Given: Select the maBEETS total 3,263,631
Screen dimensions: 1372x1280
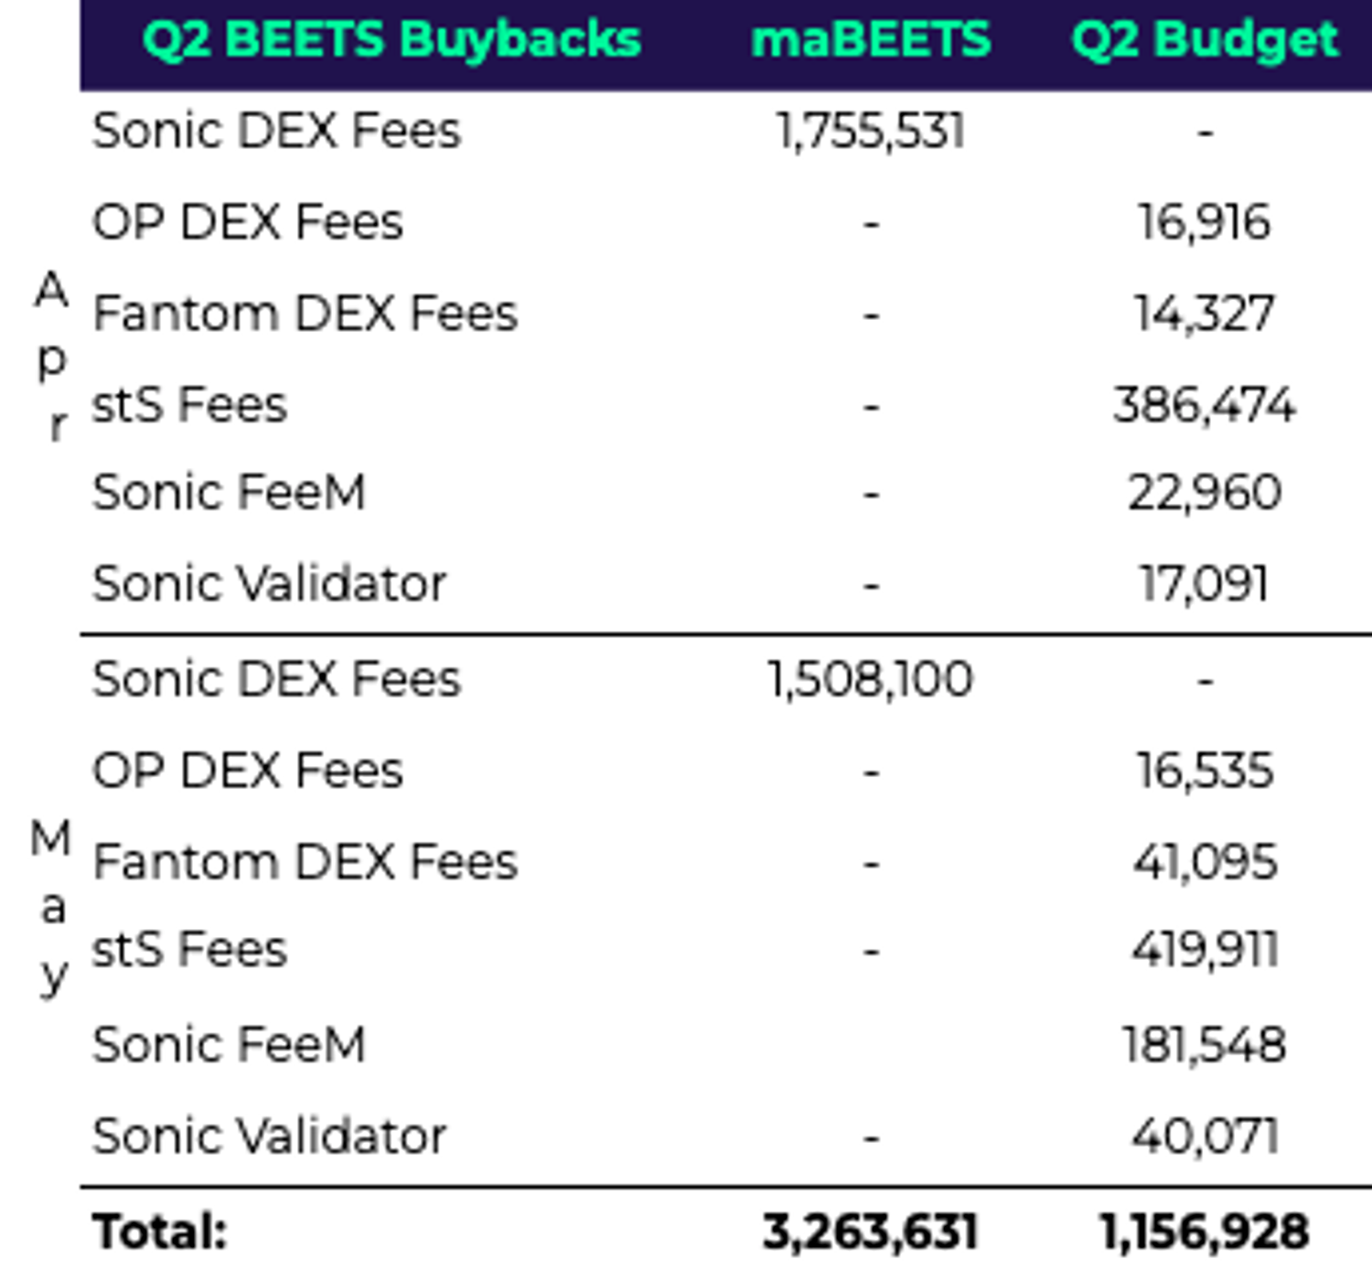Looking at the screenshot, I should click(x=870, y=1231).
